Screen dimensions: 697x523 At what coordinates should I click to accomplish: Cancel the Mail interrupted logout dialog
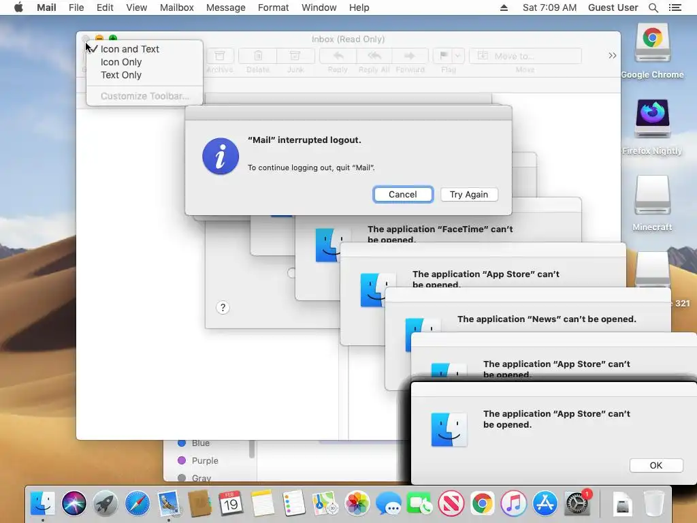[403, 194]
